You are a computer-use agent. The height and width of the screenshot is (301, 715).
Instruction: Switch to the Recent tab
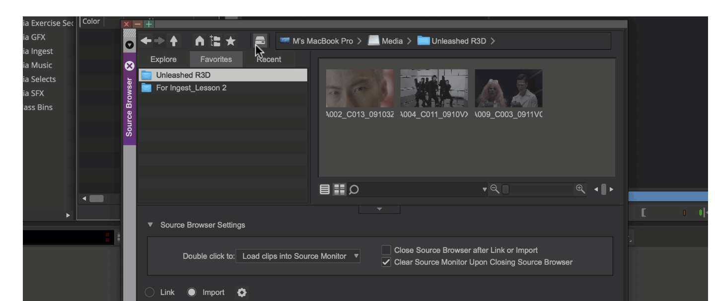point(269,59)
